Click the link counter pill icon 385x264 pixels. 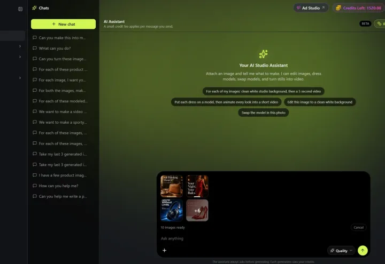[x=380, y=23]
